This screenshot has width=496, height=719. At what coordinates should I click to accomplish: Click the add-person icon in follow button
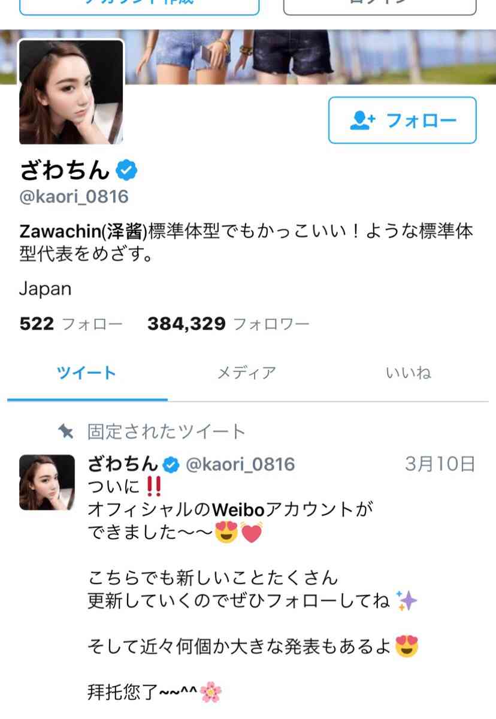click(362, 120)
